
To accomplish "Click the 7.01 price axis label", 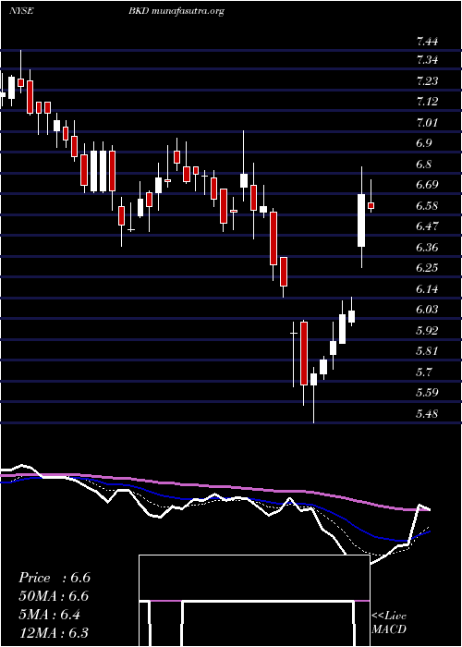I will 427,123.
